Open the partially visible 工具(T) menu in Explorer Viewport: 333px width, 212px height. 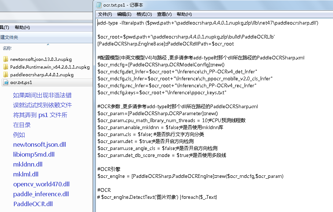[x=4, y=28]
